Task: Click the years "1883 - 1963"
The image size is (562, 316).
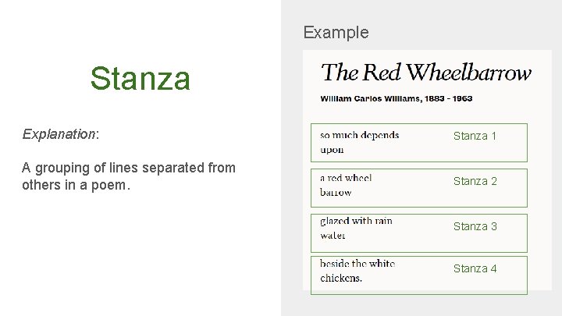Action: pos(450,99)
